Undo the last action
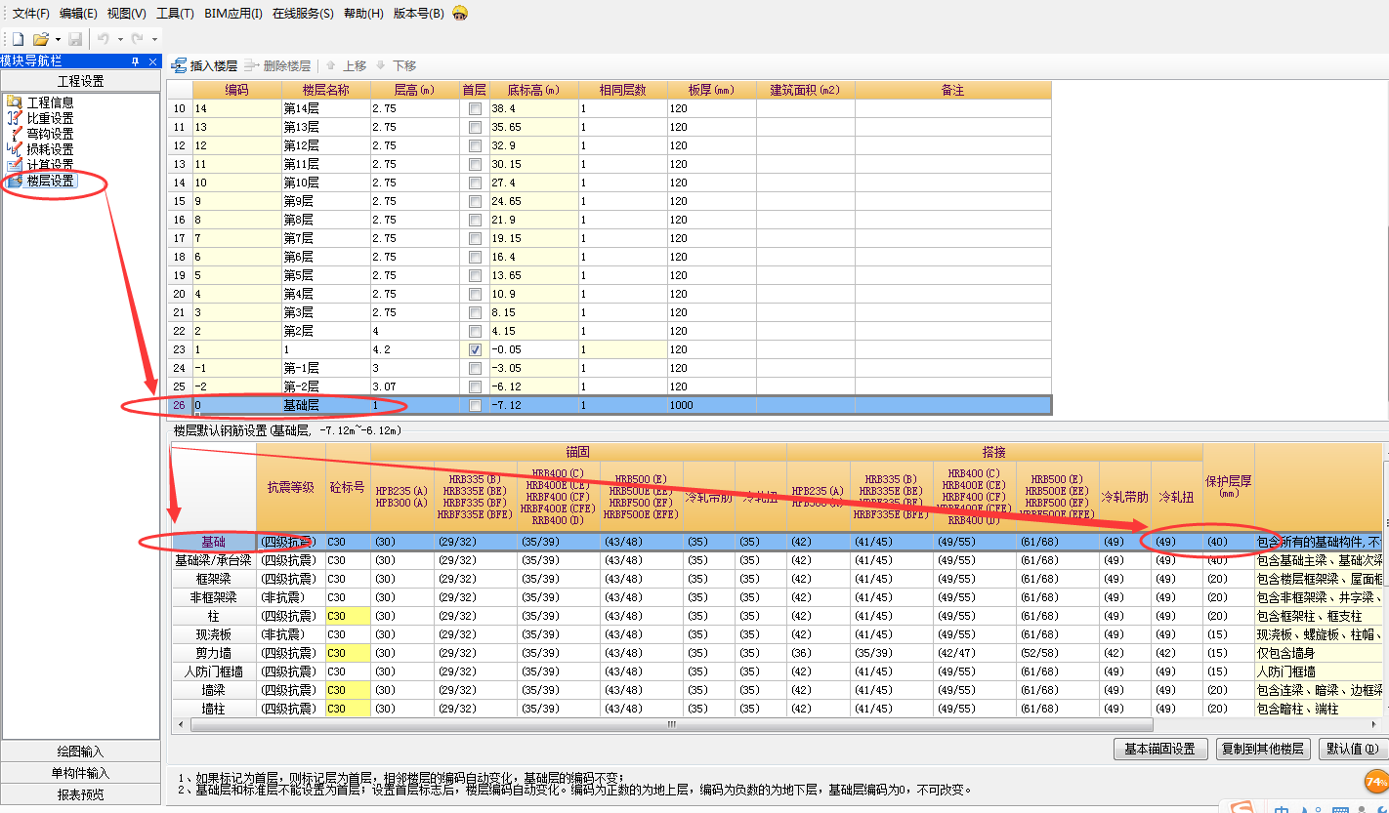Image resolution: width=1389 pixels, height=813 pixels. (103, 39)
